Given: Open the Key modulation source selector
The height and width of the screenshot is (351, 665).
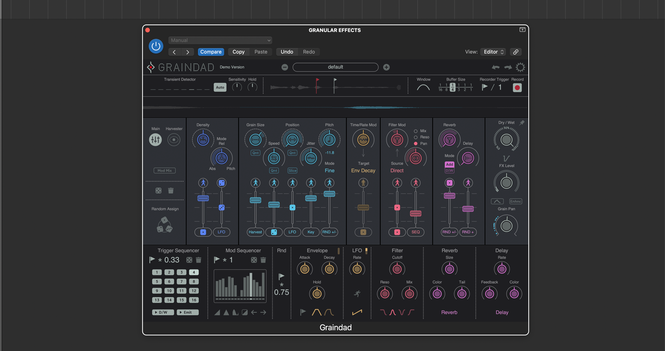Looking at the screenshot, I should pyautogui.click(x=311, y=232).
